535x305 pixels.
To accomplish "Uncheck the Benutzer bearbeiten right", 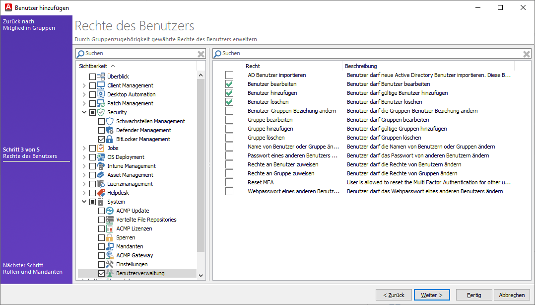I will click(x=229, y=84).
